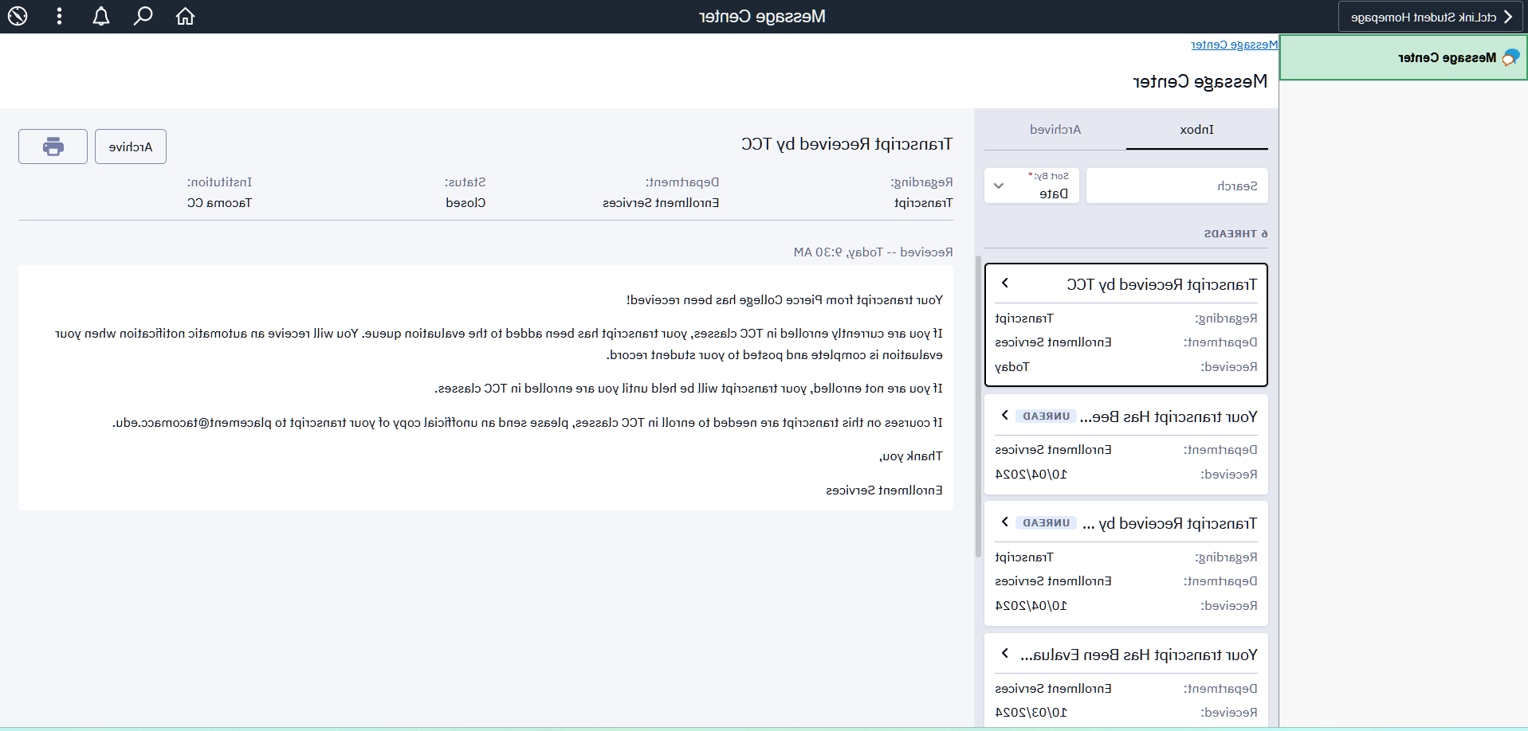
Task: Click the 10/03/2024 received date
Action: pyautogui.click(x=1031, y=713)
